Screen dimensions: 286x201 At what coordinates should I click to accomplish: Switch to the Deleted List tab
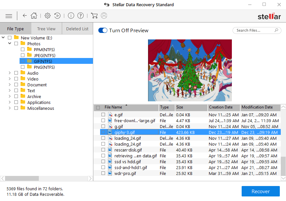point(77,29)
